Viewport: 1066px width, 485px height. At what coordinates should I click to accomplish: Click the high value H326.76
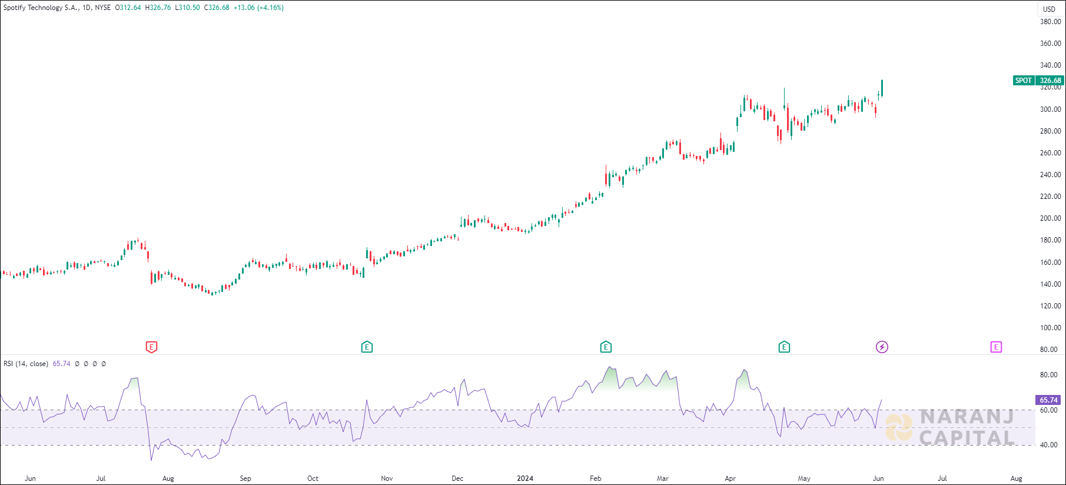(x=158, y=8)
